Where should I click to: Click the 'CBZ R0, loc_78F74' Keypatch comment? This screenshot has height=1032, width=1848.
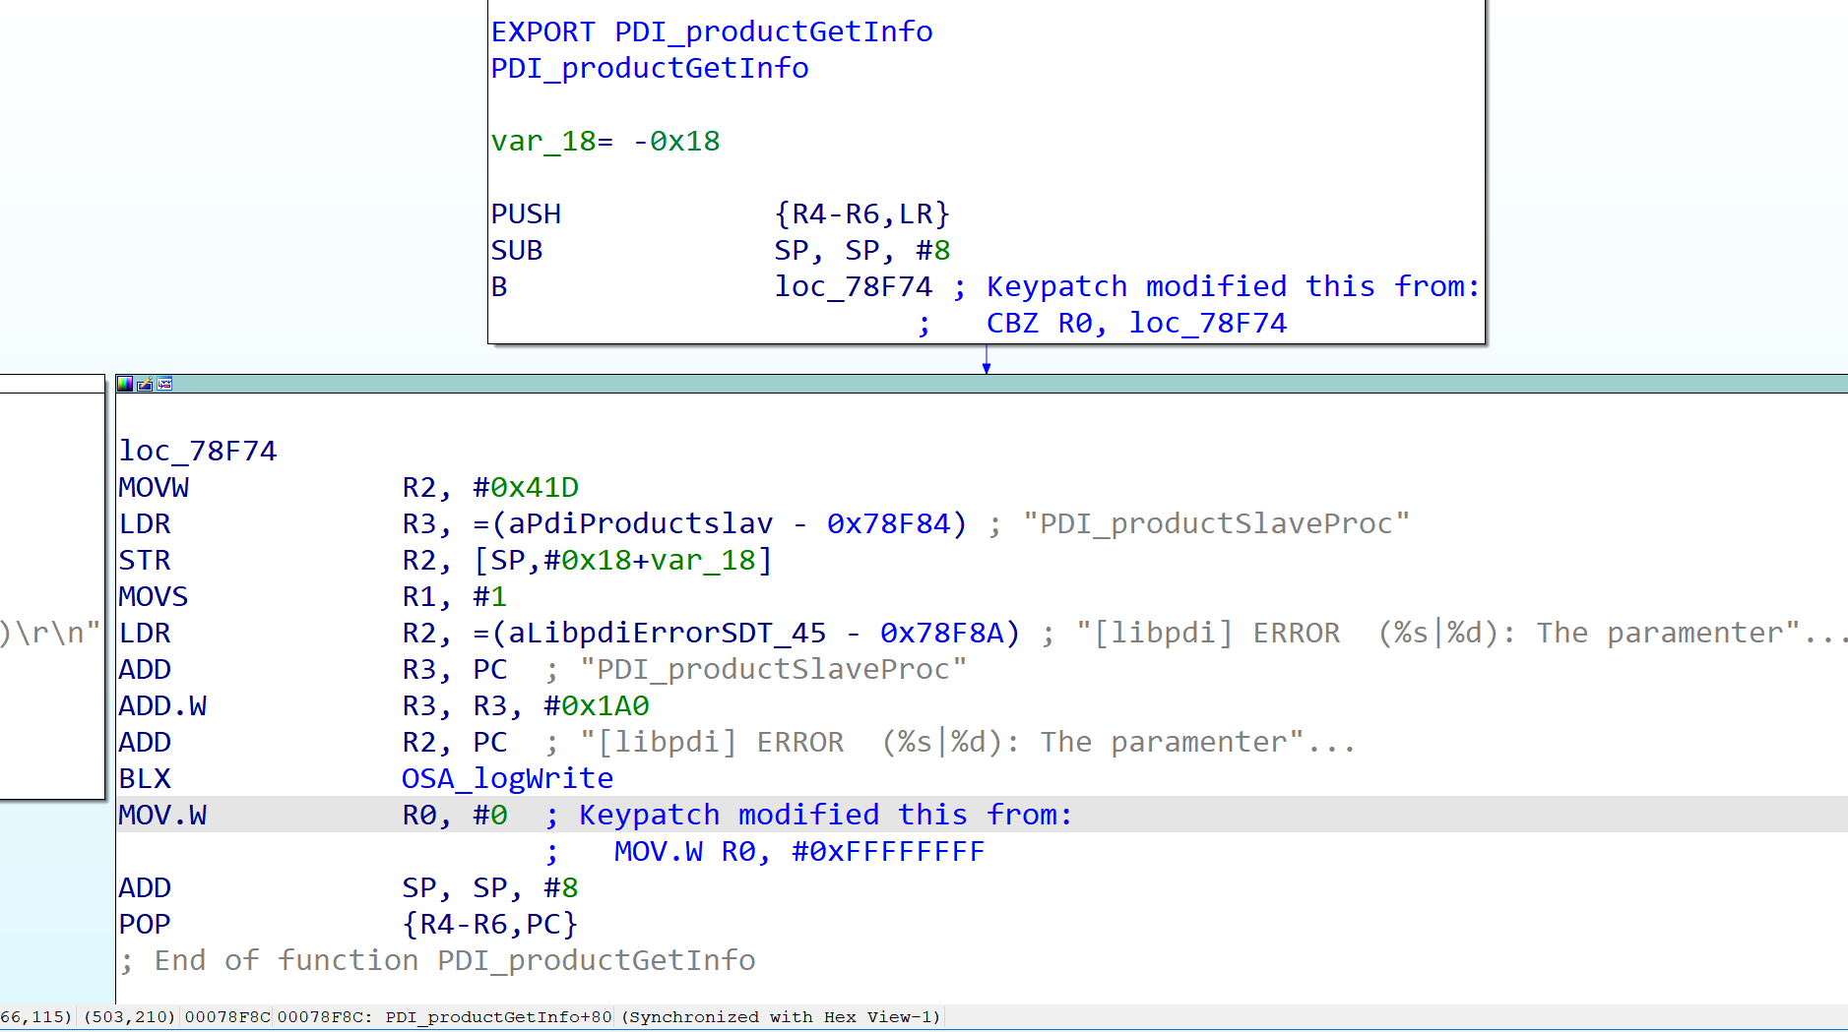[1136, 323]
